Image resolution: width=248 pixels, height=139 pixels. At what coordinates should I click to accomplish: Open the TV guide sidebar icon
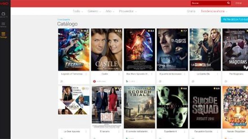[x=3, y=14]
